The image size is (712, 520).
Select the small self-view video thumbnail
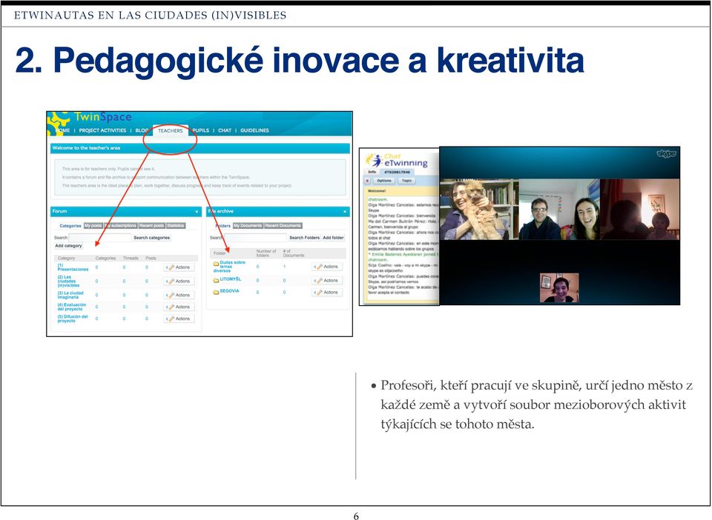pyautogui.click(x=559, y=288)
